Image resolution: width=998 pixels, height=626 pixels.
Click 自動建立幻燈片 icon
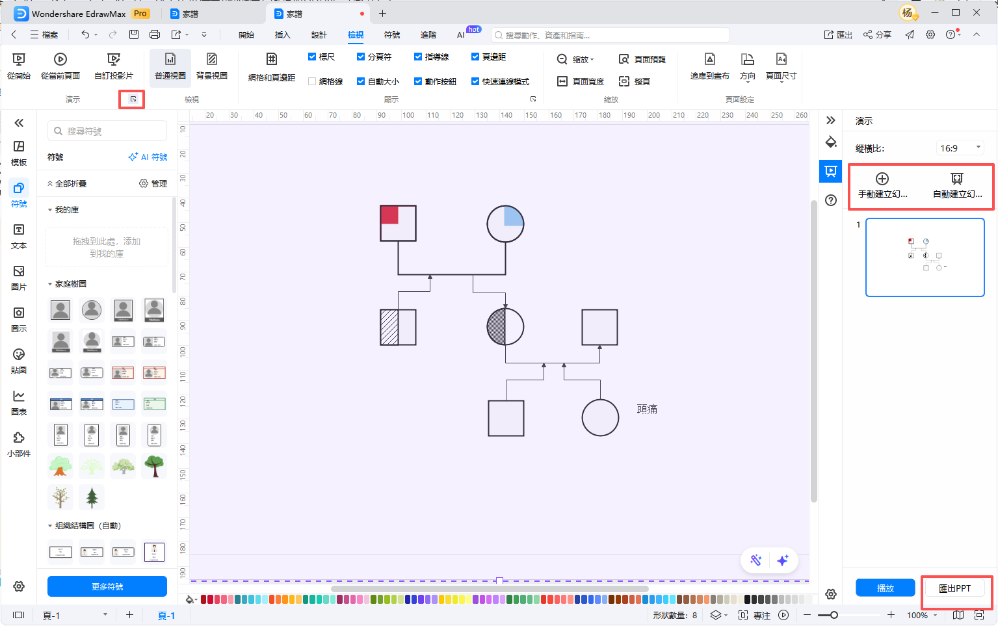coord(956,179)
